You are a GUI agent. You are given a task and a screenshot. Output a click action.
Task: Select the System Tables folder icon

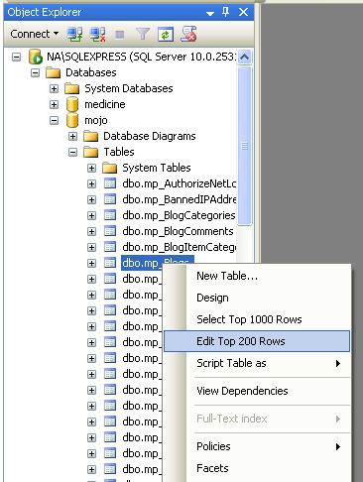(x=110, y=168)
